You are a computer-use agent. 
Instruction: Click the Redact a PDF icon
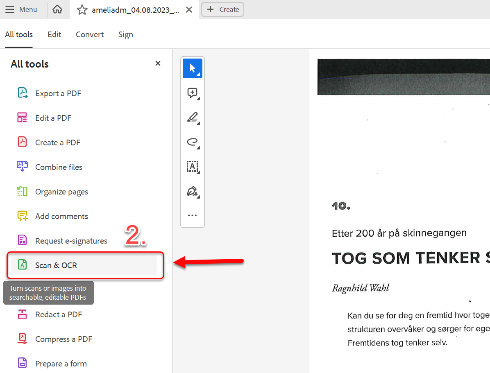(x=22, y=314)
